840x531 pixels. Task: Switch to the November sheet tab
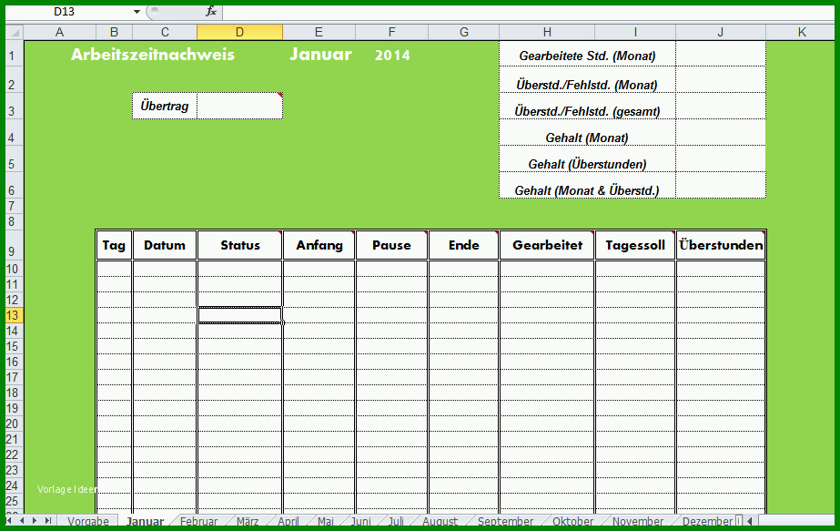pyautogui.click(x=637, y=521)
